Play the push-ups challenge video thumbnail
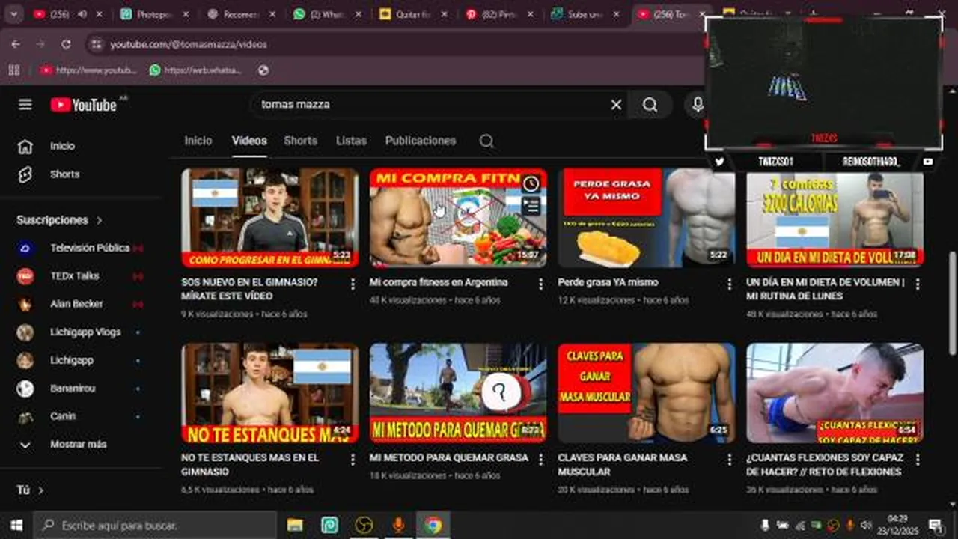 point(835,393)
